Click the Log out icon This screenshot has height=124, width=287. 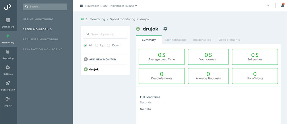tap(8, 99)
